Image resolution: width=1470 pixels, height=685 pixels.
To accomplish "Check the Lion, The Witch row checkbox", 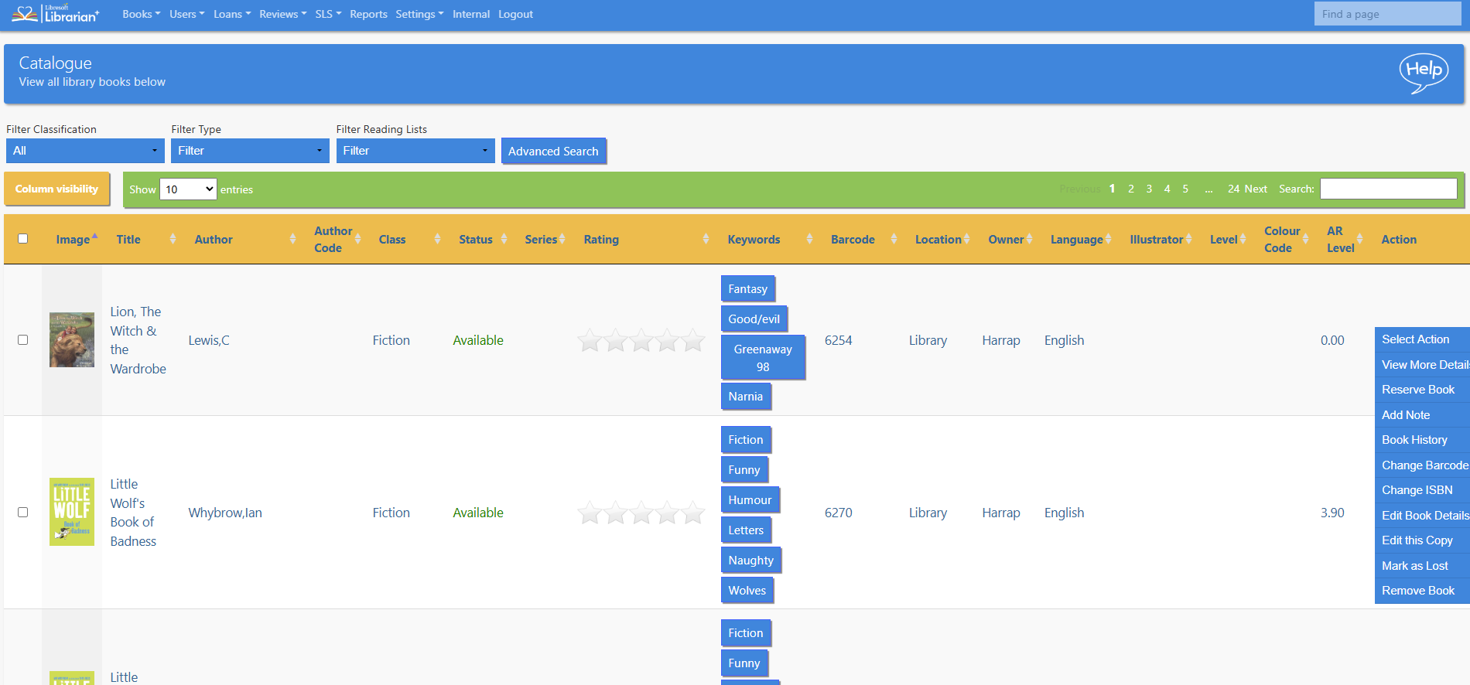I will 22,340.
